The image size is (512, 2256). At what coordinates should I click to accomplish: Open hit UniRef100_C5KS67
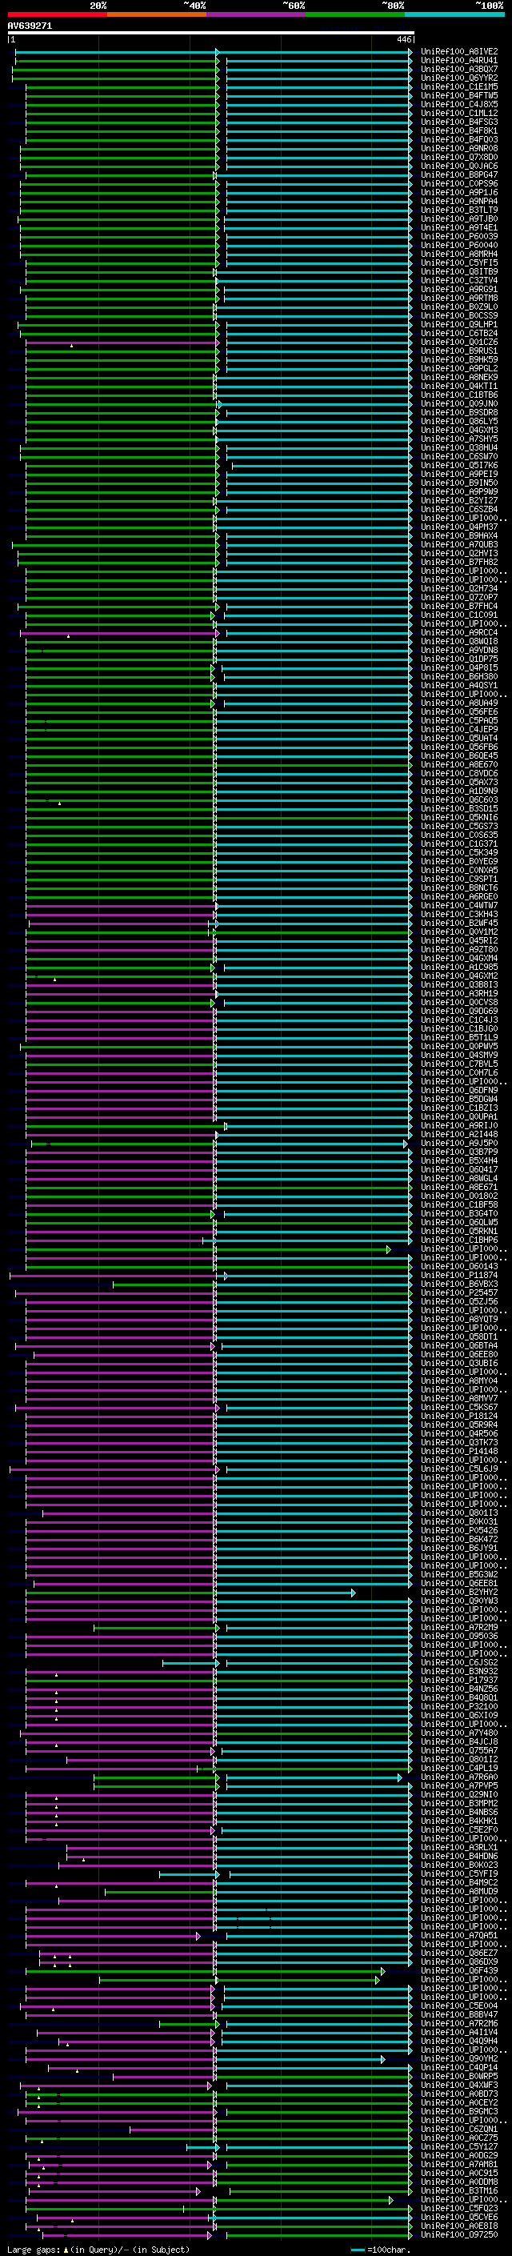pyautogui.click(x=459, y=1408)
